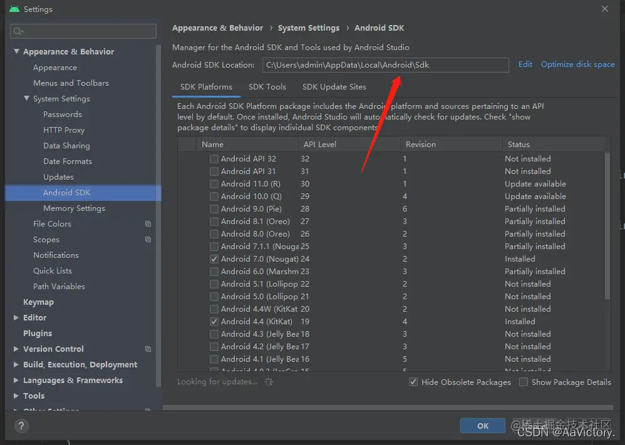Click Edit link for SDK location

click(x=525, y=64)
